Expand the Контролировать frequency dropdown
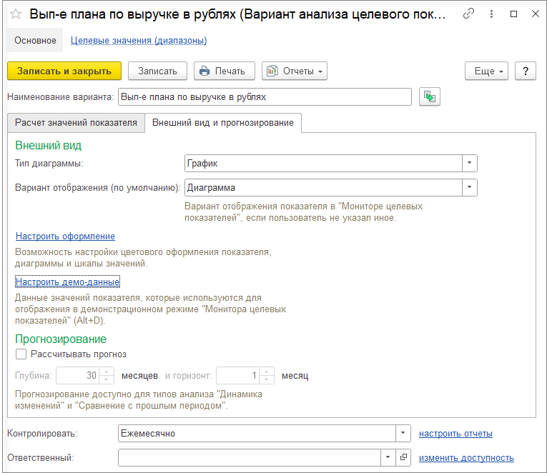Image resolution: width=547 pixels, height=473 pixels. 403,433
